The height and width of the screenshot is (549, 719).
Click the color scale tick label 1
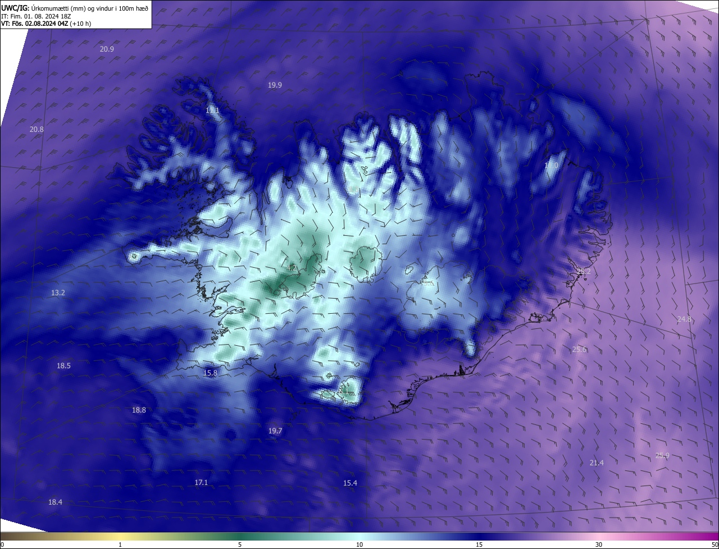point(120,545)
